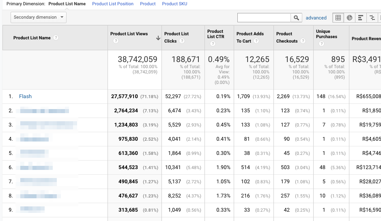
Task: Show help for Product List CTR
Action: (213, 44)
